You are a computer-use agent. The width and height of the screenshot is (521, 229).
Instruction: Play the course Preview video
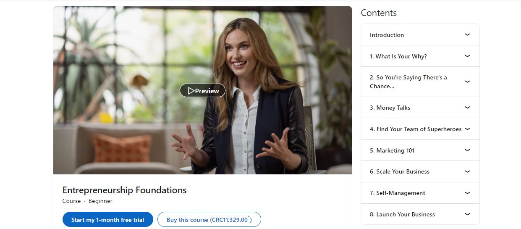202,90
